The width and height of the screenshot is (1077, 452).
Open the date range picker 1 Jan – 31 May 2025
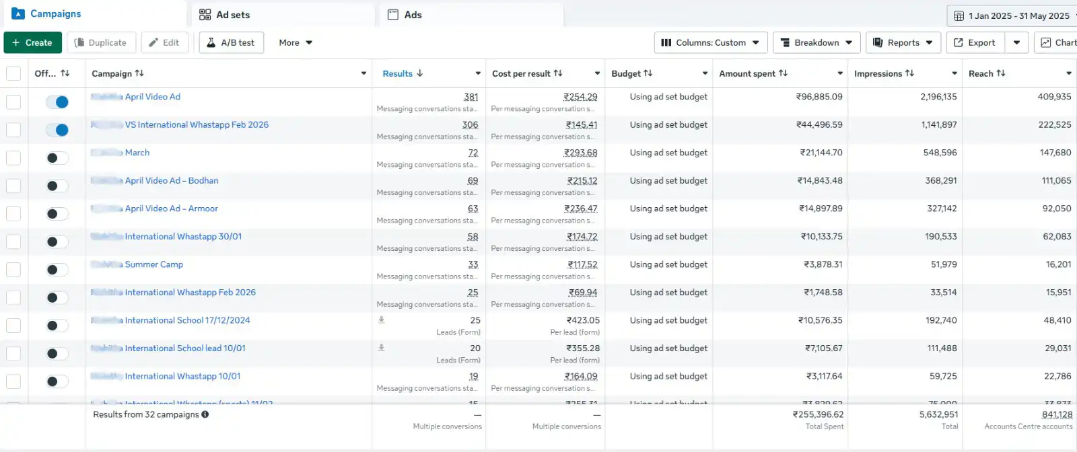click(x=1011, y=15)
